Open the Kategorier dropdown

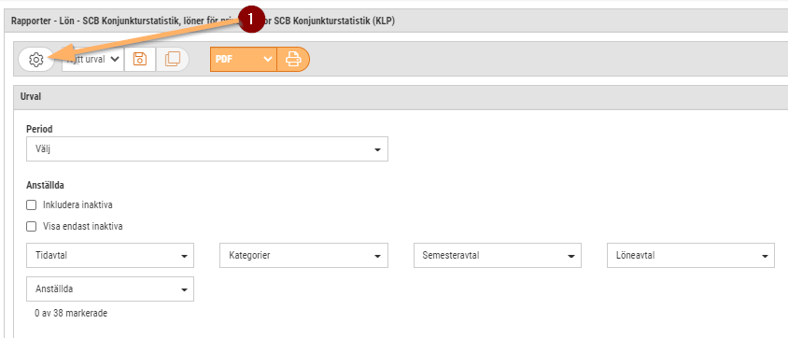pos(303,255)
